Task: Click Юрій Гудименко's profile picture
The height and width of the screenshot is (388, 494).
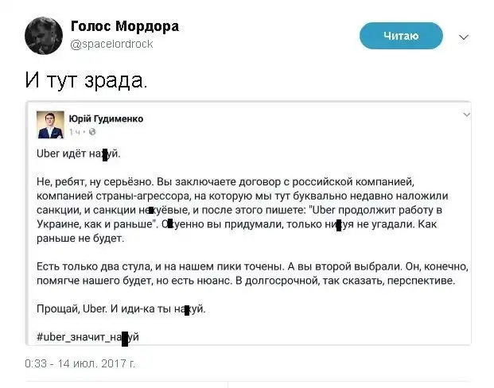Action: tap(50, 123)
